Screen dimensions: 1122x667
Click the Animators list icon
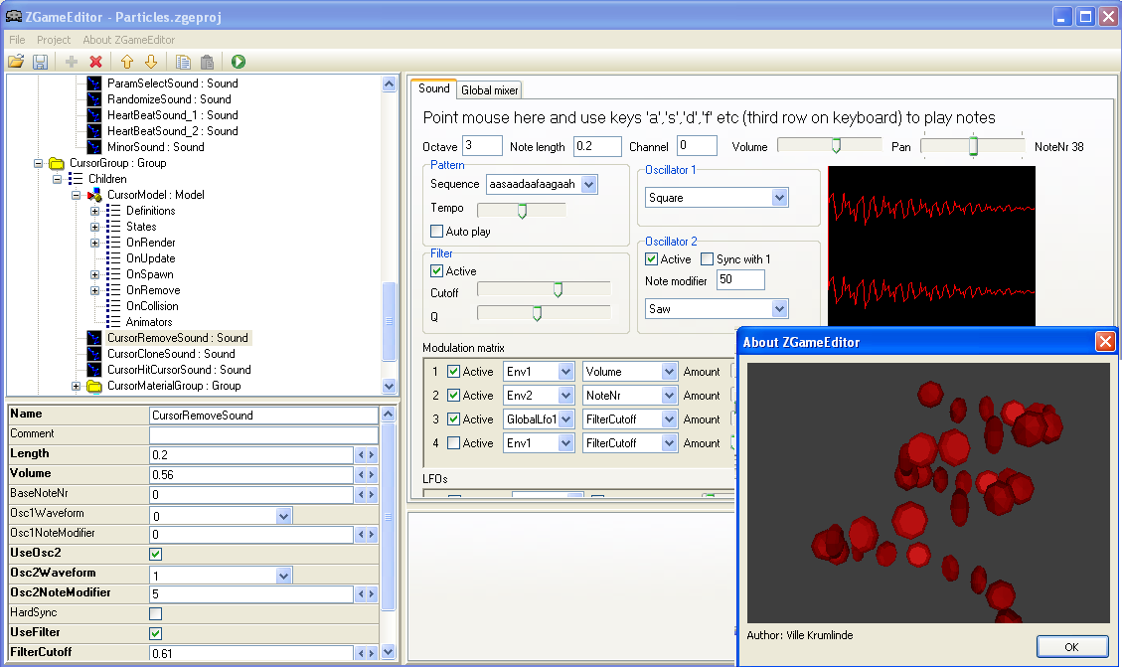(x=113, y=322)
